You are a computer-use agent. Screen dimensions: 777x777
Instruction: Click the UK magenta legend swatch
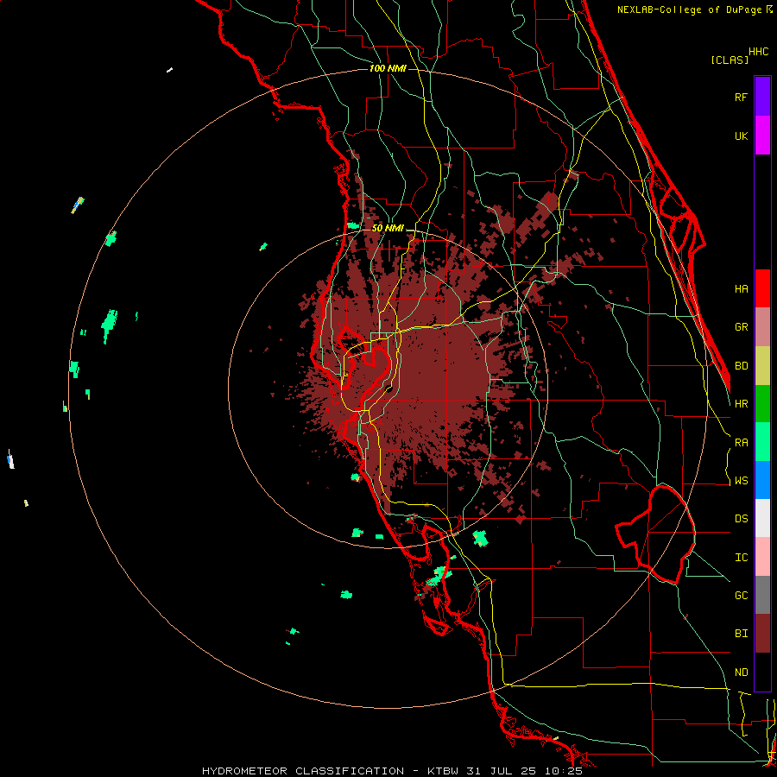tap(762, 136)
